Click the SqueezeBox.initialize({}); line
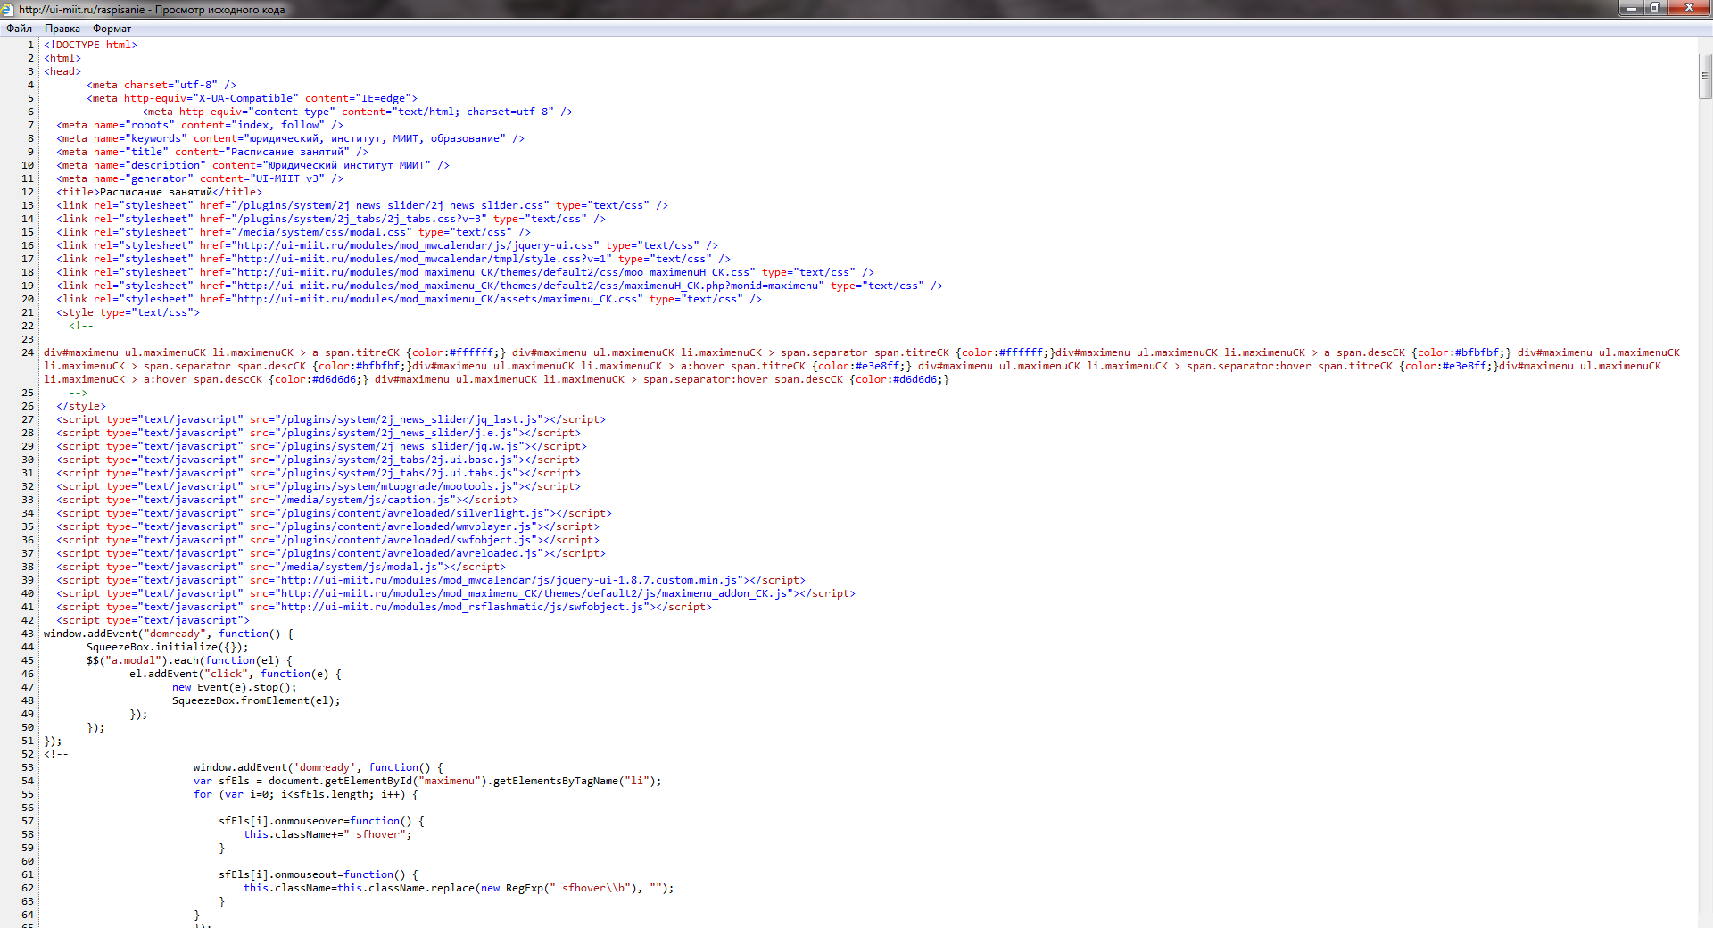Screen dimensions: 1713x928 168,647
